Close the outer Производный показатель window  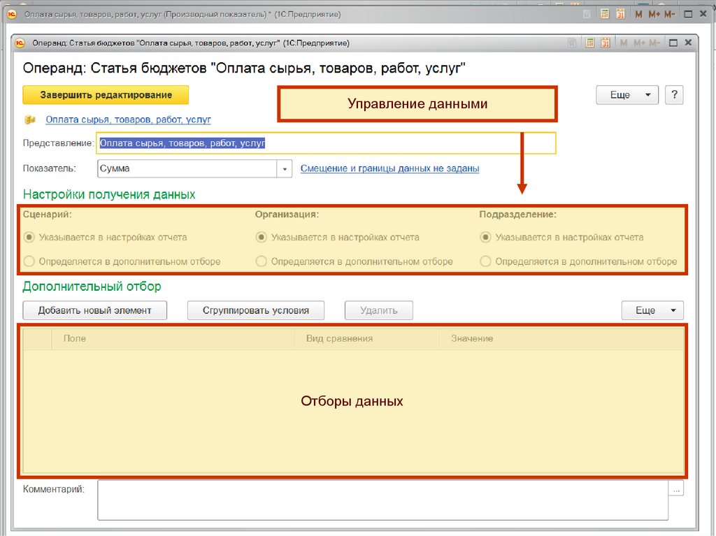[x=703, y=14]
